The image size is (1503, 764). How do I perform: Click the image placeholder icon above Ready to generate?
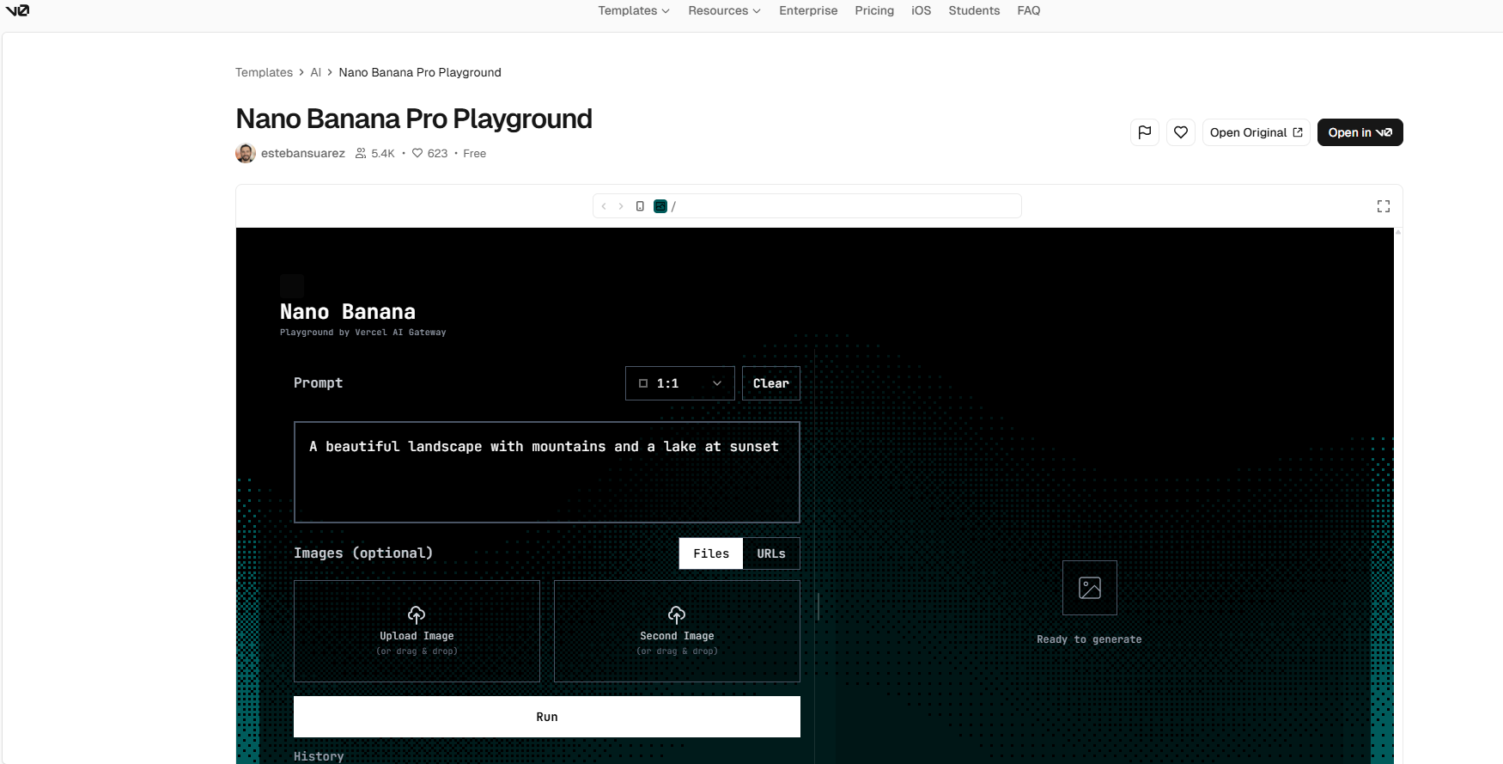point(1090,588)
